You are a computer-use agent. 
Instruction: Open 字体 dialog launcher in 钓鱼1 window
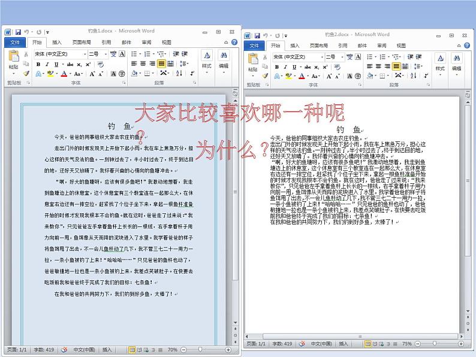coord(124,83)
